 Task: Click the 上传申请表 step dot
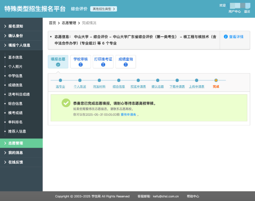pos(197,80)
